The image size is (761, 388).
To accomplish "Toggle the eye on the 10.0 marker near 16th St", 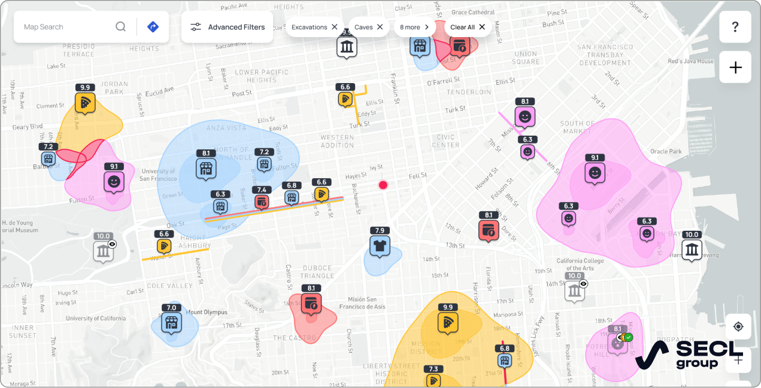I will (x=584, y=284).
